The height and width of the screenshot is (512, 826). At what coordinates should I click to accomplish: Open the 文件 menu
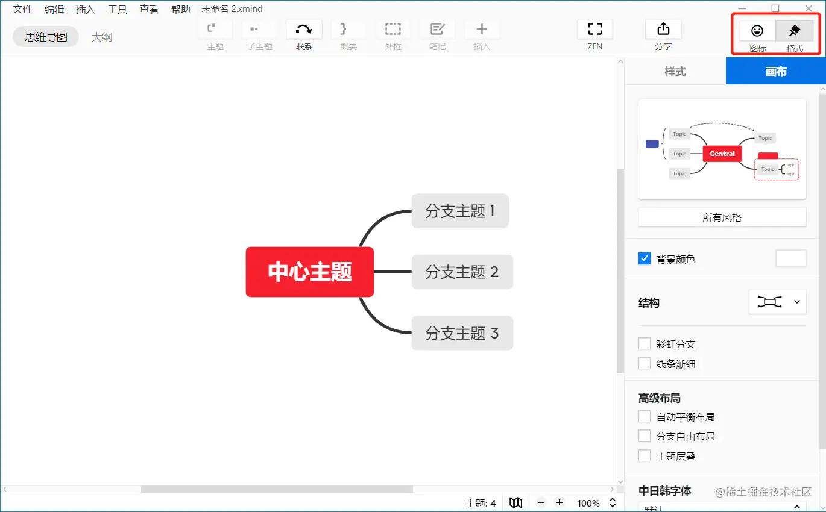tap(23, 9)
